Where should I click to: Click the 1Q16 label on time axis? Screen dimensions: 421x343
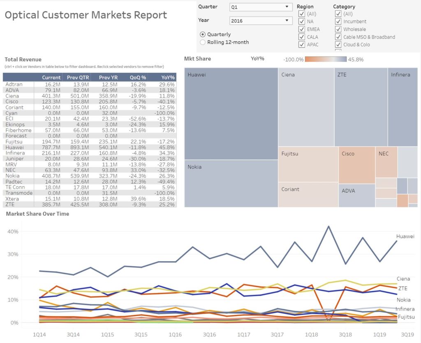coord(175,335)
